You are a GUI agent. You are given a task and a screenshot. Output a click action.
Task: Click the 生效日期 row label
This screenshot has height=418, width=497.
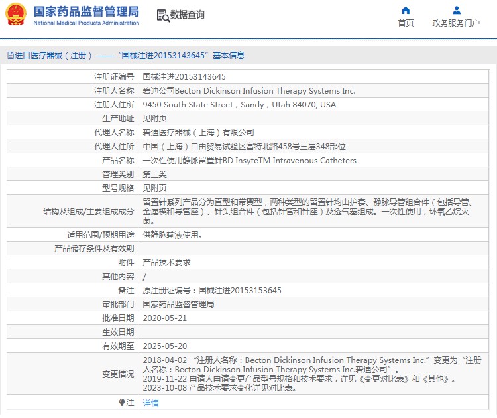point(118,332)
